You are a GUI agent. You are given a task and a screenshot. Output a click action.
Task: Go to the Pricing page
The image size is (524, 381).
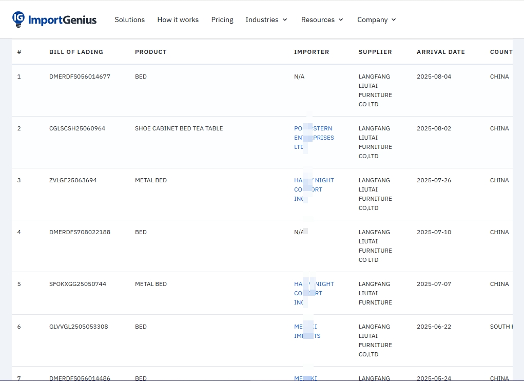click(x=222, y=20)
